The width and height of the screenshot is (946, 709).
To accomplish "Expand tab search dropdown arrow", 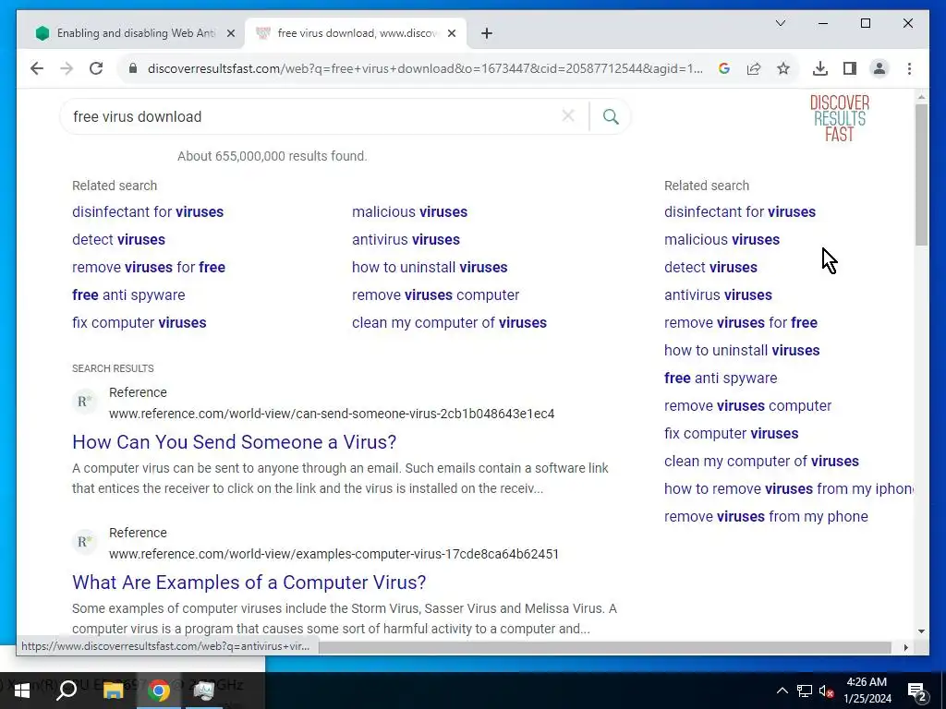I will pyautogui.click(x=780, y=23).
